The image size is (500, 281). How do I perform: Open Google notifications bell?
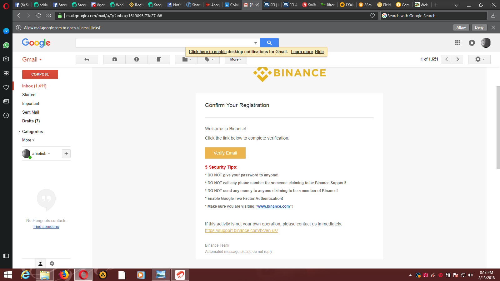tap(472, 43)
